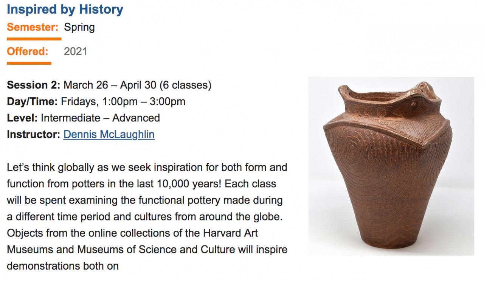Select the orange "Semester:" label
484x281 pixels.
(33, 27)
